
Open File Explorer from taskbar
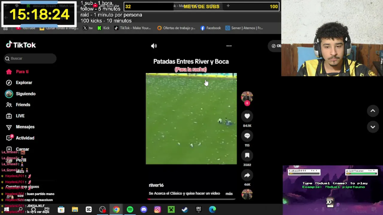click(x=75, y=210)
